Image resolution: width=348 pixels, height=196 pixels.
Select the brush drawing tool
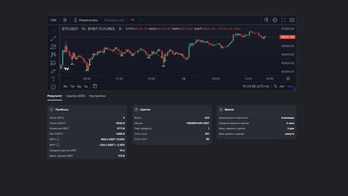coord(53,71)
